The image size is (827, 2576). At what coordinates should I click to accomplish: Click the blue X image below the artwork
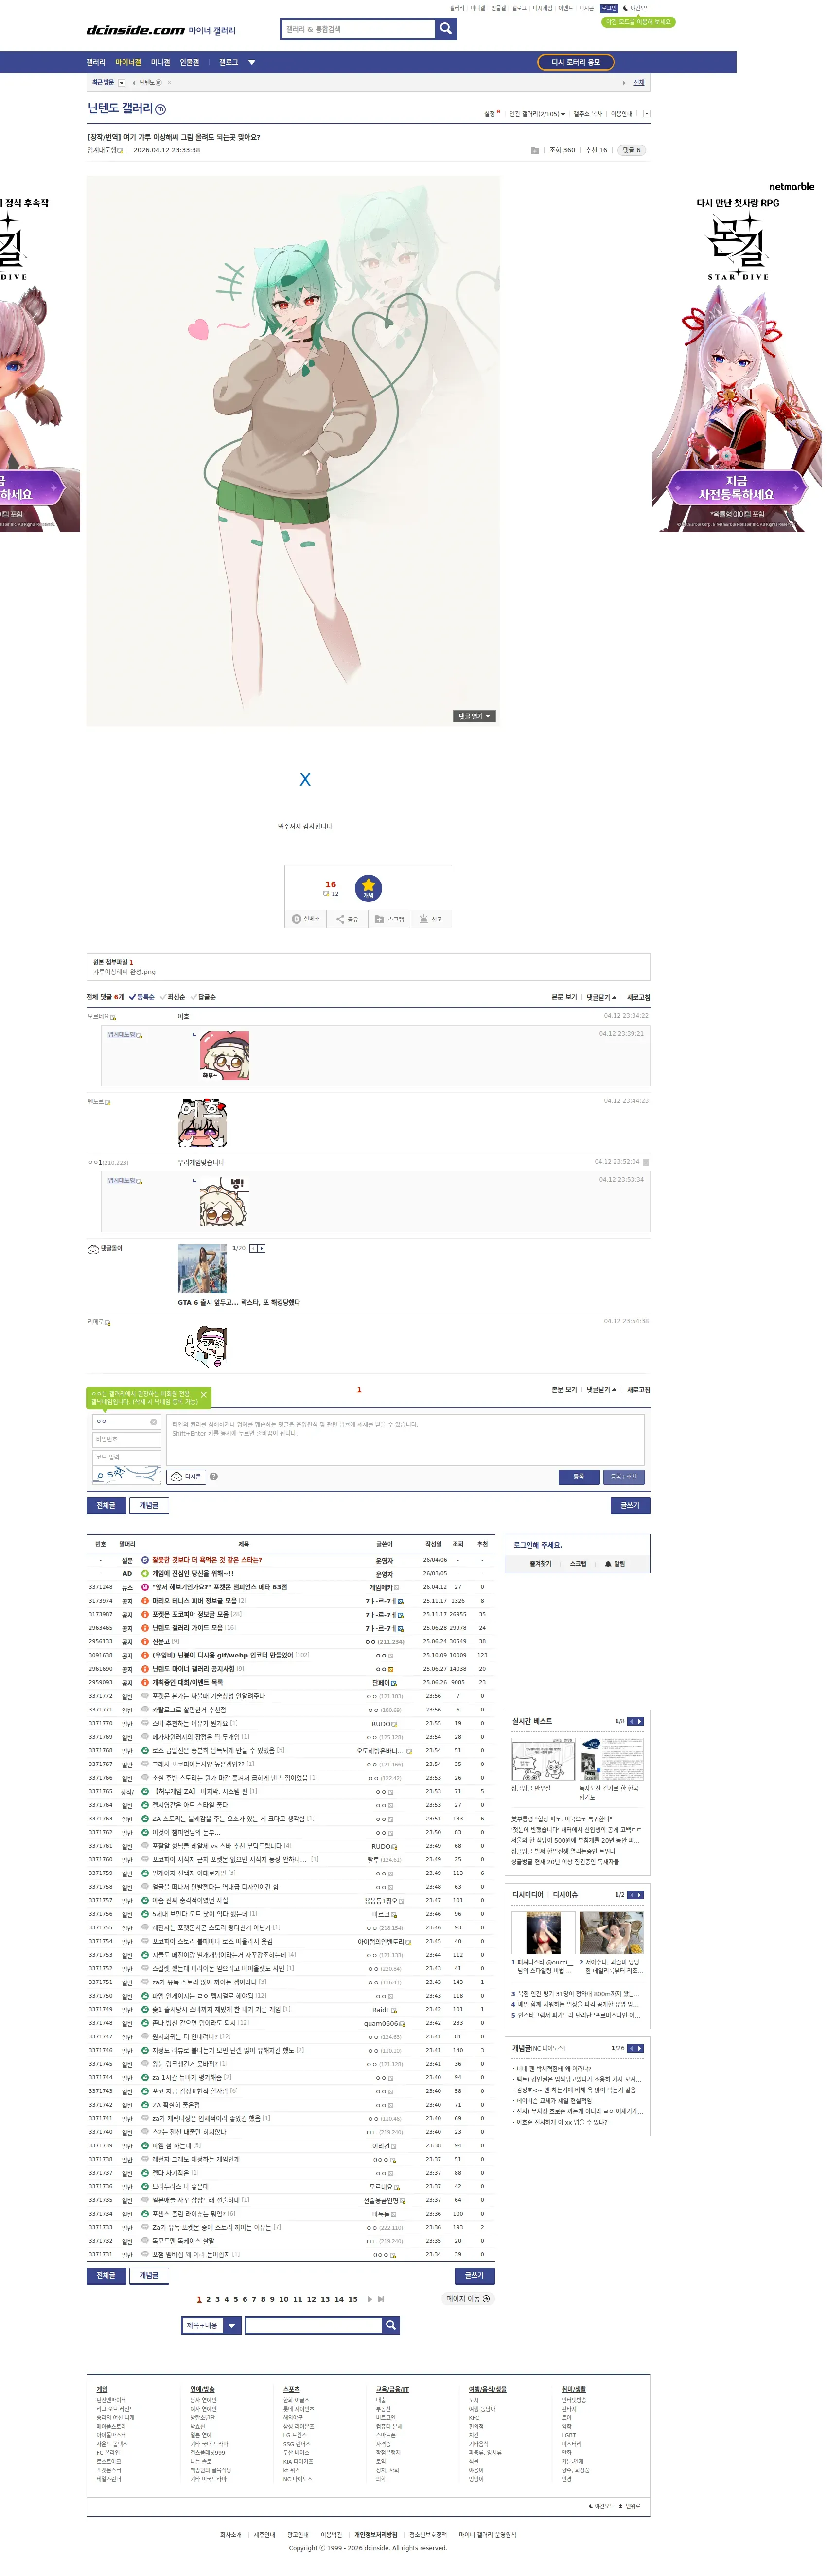pos(305,779)
